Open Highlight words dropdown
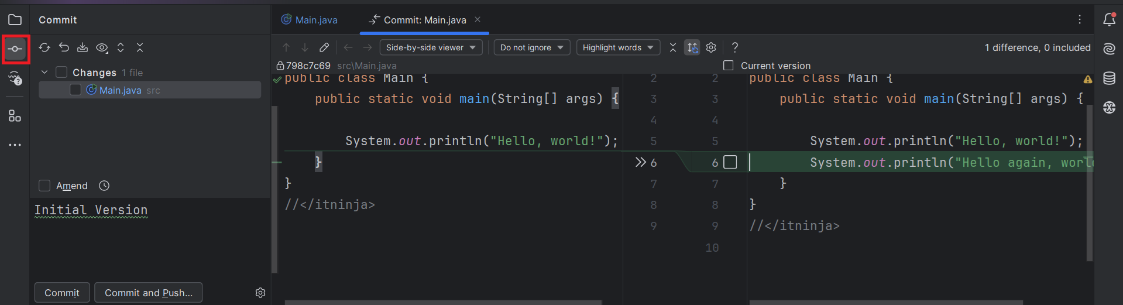The image size is (1123, 305). [x=618, y=47]
